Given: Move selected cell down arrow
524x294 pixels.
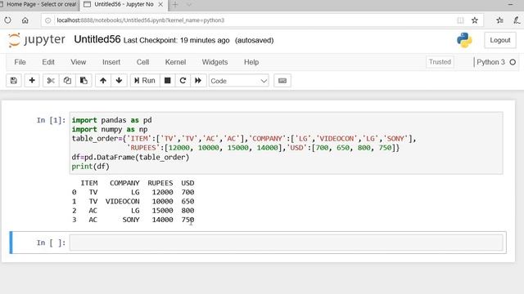Looking at the screenshot, I should [x=119, y=81].
